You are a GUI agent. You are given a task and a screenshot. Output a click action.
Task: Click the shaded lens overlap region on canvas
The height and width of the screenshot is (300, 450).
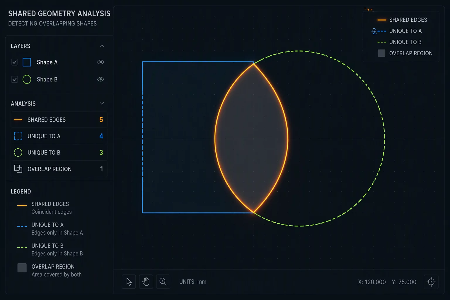point(251,138)
